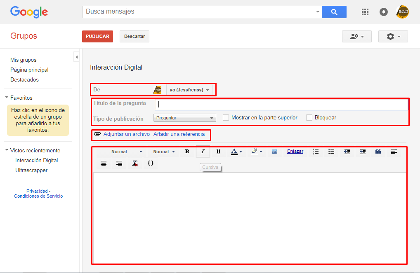Remove text formatting
The height and width of the screenshot is (273, 420).
[x=135, y=163]
